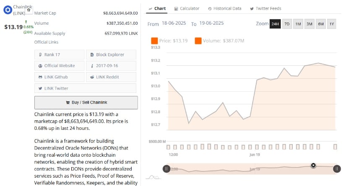Click the Twitter icon beside LINK Twitter

click(x=40, y=88)
